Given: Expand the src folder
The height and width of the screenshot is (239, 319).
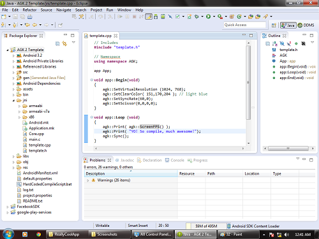Looking at the screenshot, I should [x=13, y=73].
